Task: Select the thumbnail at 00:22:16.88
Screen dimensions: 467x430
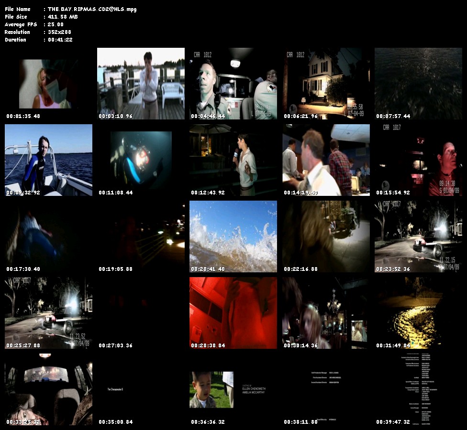Action: (x=326, y=236)
